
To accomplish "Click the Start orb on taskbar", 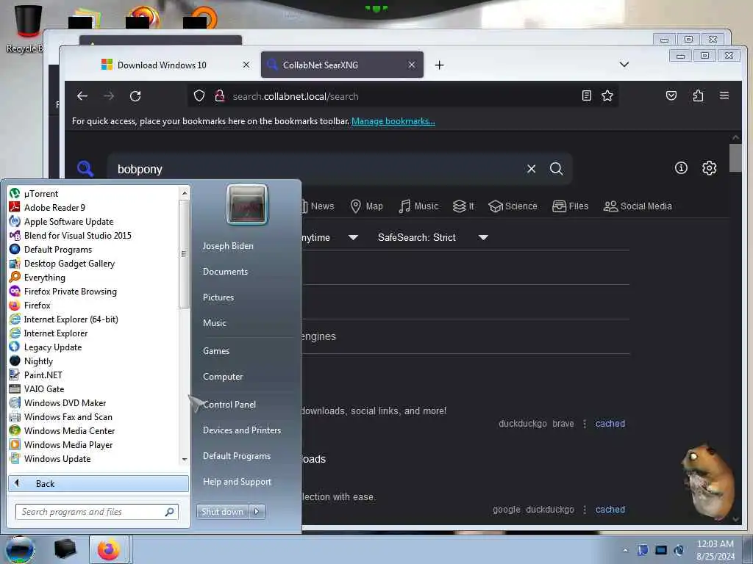I will coord(20,549).
